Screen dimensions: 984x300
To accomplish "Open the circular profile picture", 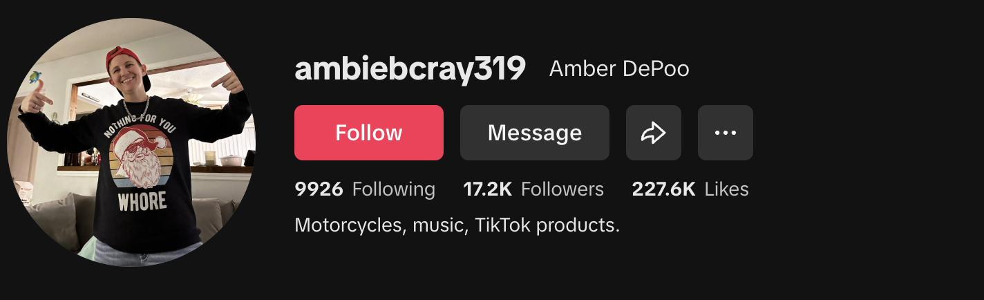I will click(x=131, y=142).
